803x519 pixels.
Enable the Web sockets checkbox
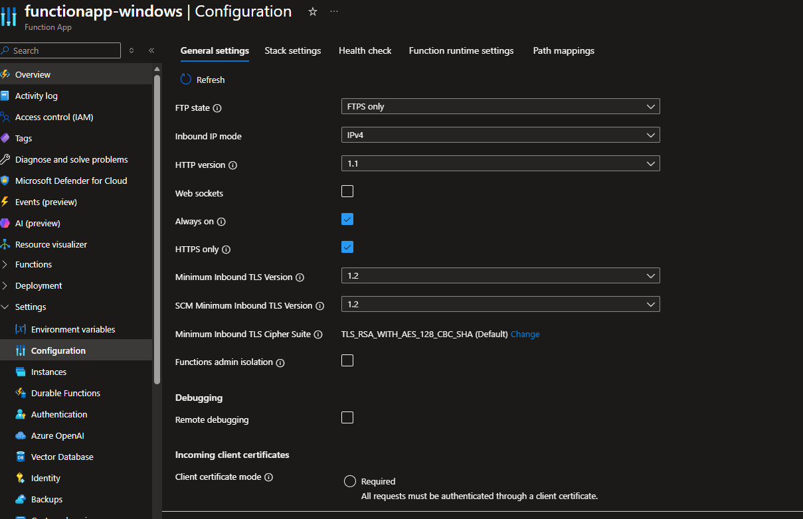pos(347,192)
